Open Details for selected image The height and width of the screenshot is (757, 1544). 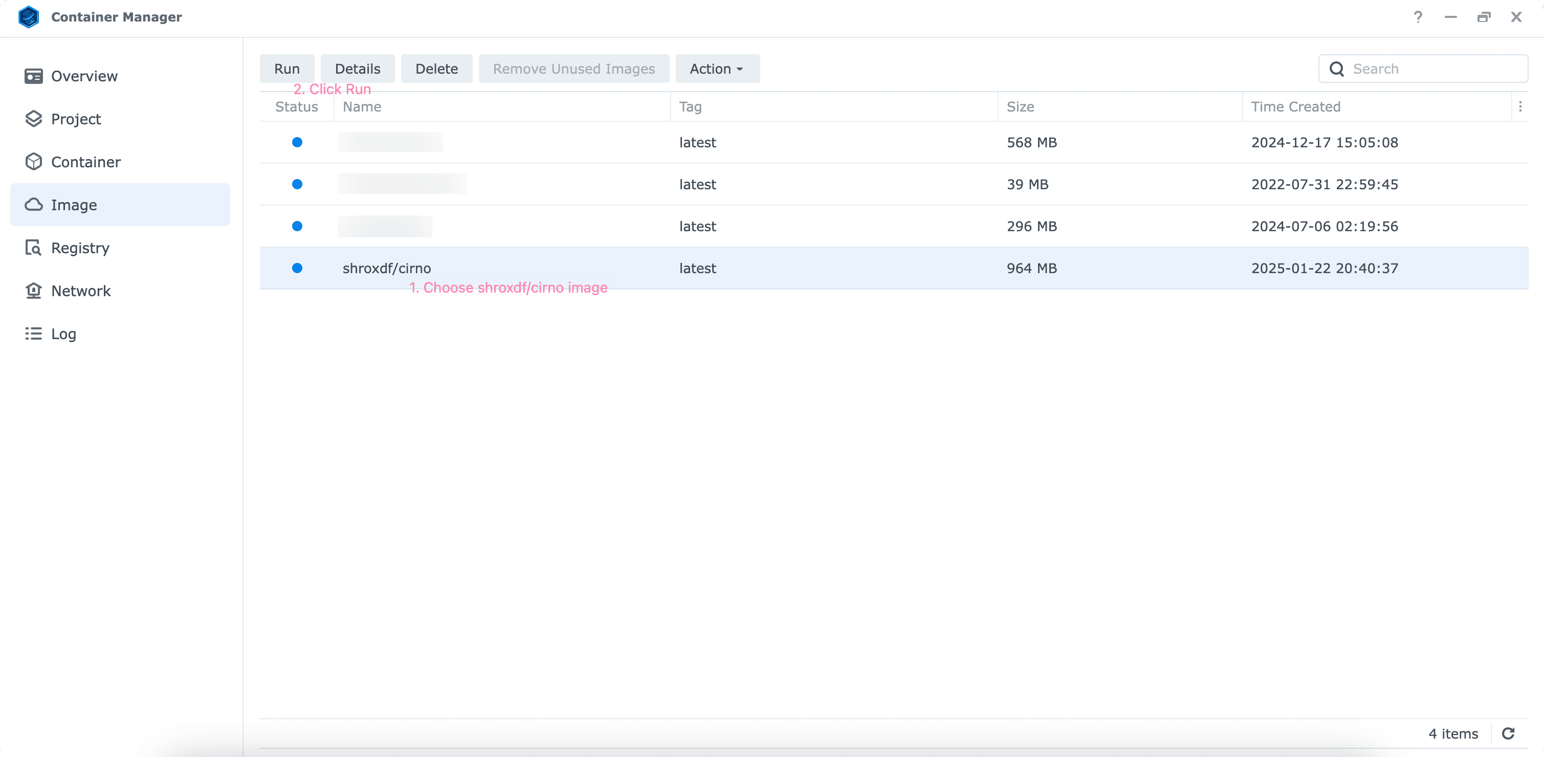(x=357, y=69)
